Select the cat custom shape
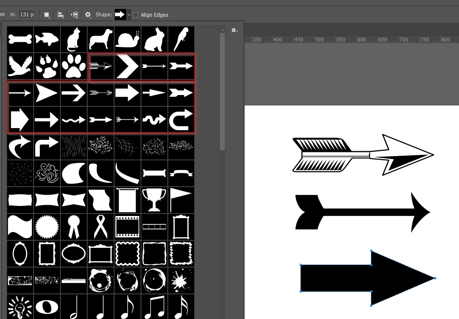Image resolution: width=459 pixels, height=319 pixels. tap(74, 39)
